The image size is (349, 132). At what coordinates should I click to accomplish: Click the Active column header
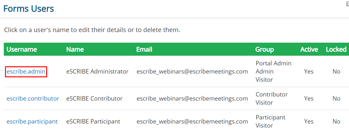[x=309, y=49]
